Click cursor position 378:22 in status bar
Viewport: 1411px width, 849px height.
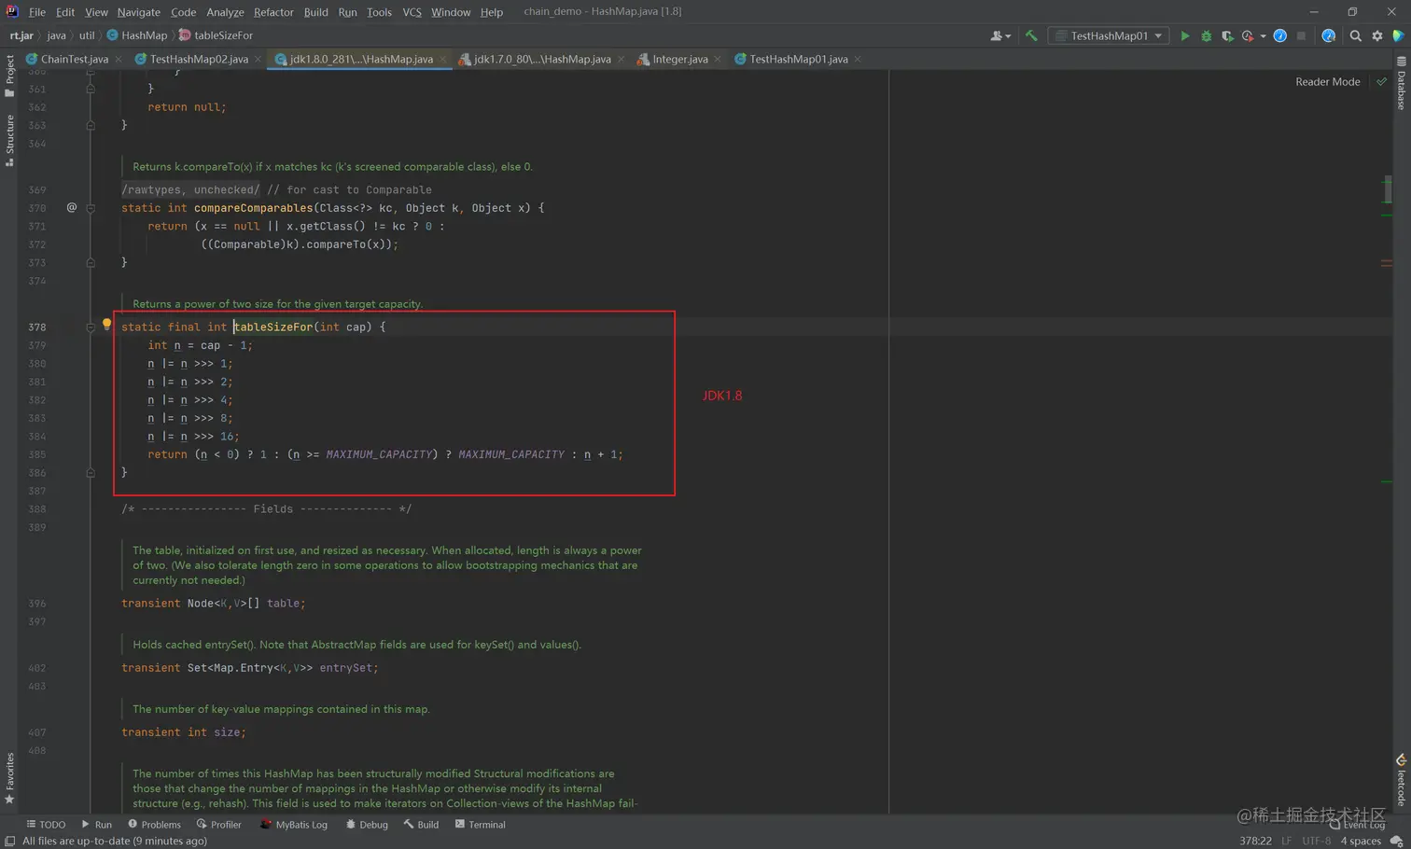1255,842
